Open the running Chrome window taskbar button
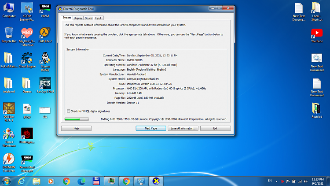The image size is (330, 186). tap(126, 181)
